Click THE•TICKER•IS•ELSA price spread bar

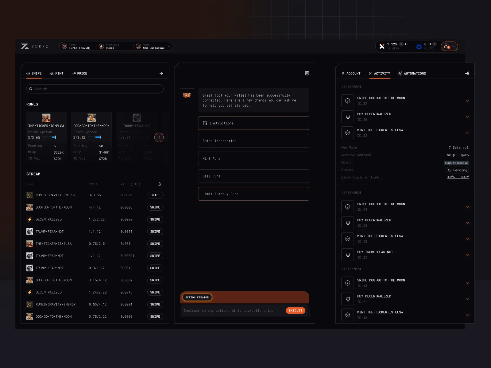click(x=49, y=137)
